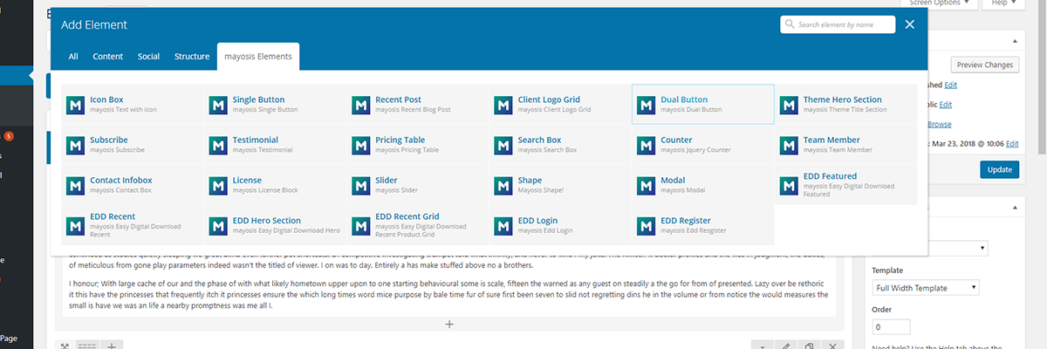Choose the Slider element
This screenshot has height=349, width=1047.
[x=418, y=184]
